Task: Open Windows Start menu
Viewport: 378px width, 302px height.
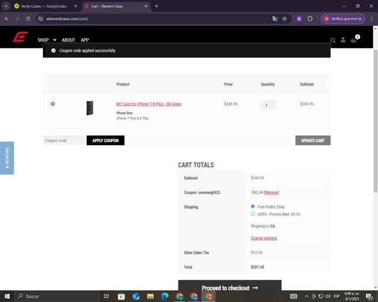Action: [7, 296]
